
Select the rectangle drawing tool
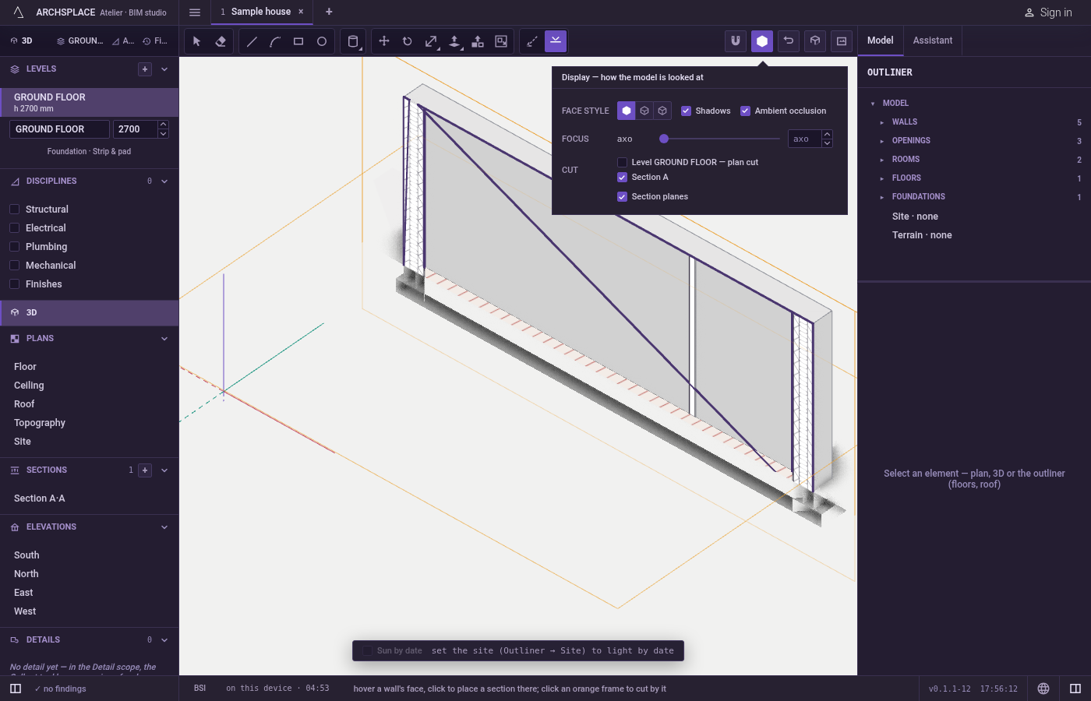click(298, 41)
